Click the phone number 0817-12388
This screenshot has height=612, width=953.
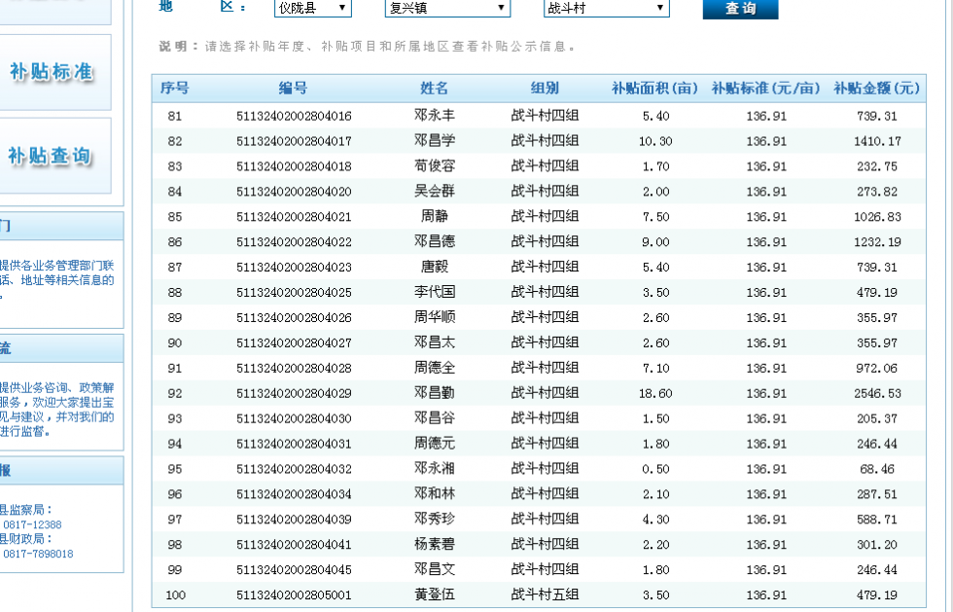32,524
